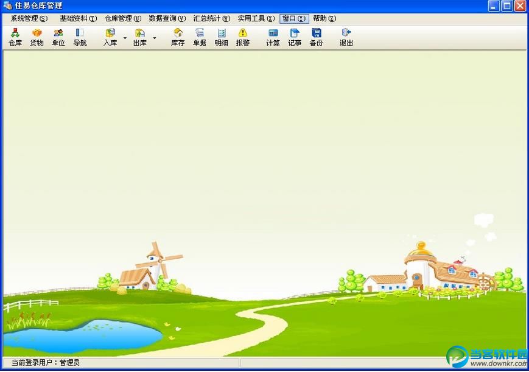
Task: Open the 汇总统计(W) menu
Action: tap(212, 18)
